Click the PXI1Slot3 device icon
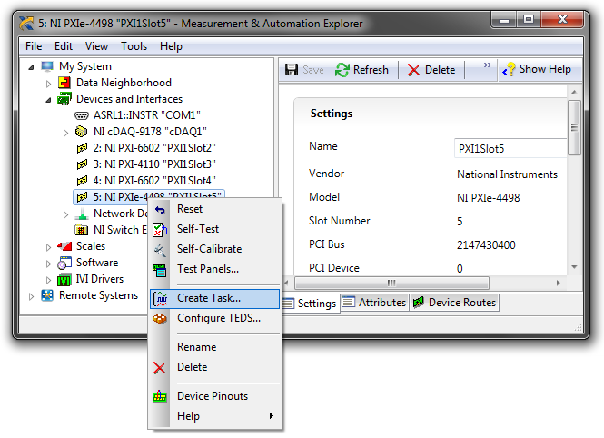The width and height of the screenshot is (604, 438). (82, 164)
